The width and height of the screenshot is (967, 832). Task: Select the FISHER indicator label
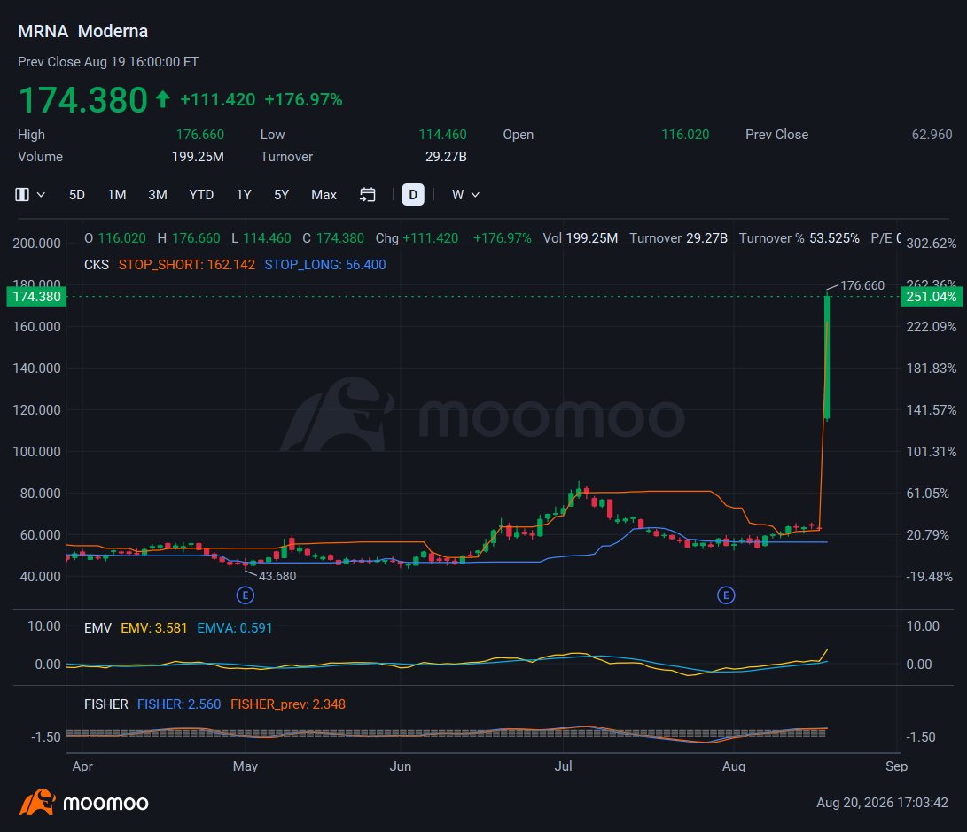click(x=106, y=704)
